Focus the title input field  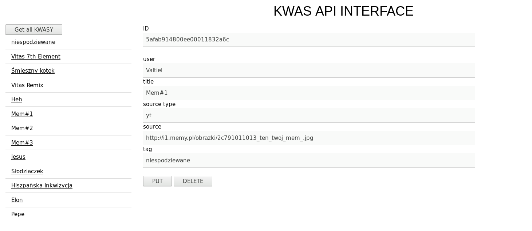(x=309, y=93)
